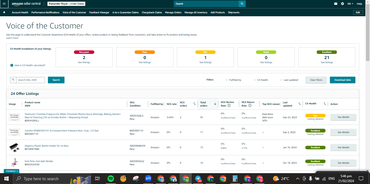Screen dimensions: 370x184
Task: Open the hamburger navigation menu
Action: pyautogui.click(x=4, y=4)
